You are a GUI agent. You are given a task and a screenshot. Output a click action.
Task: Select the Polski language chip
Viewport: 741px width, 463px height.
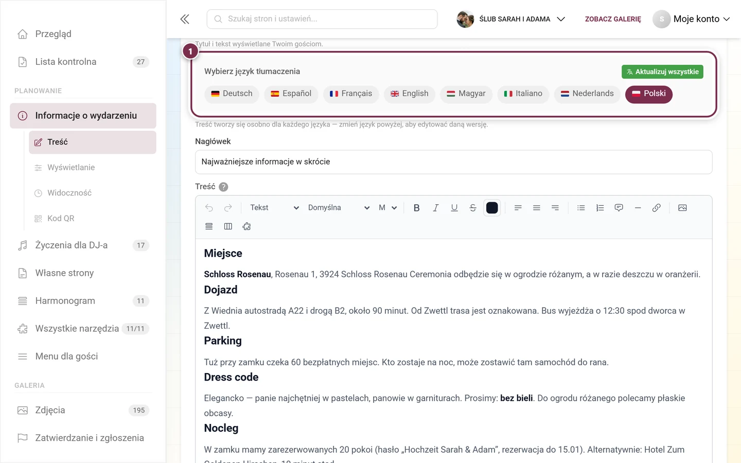tap(649, 94)
